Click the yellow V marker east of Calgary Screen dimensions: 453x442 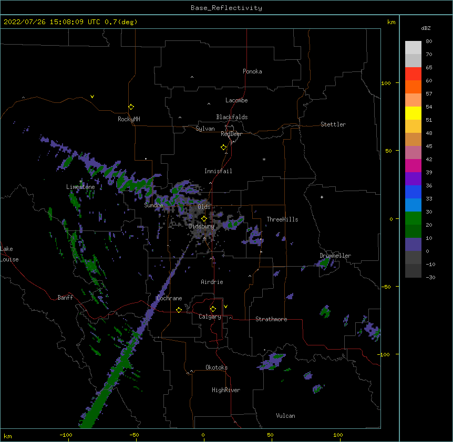[225, 307]
